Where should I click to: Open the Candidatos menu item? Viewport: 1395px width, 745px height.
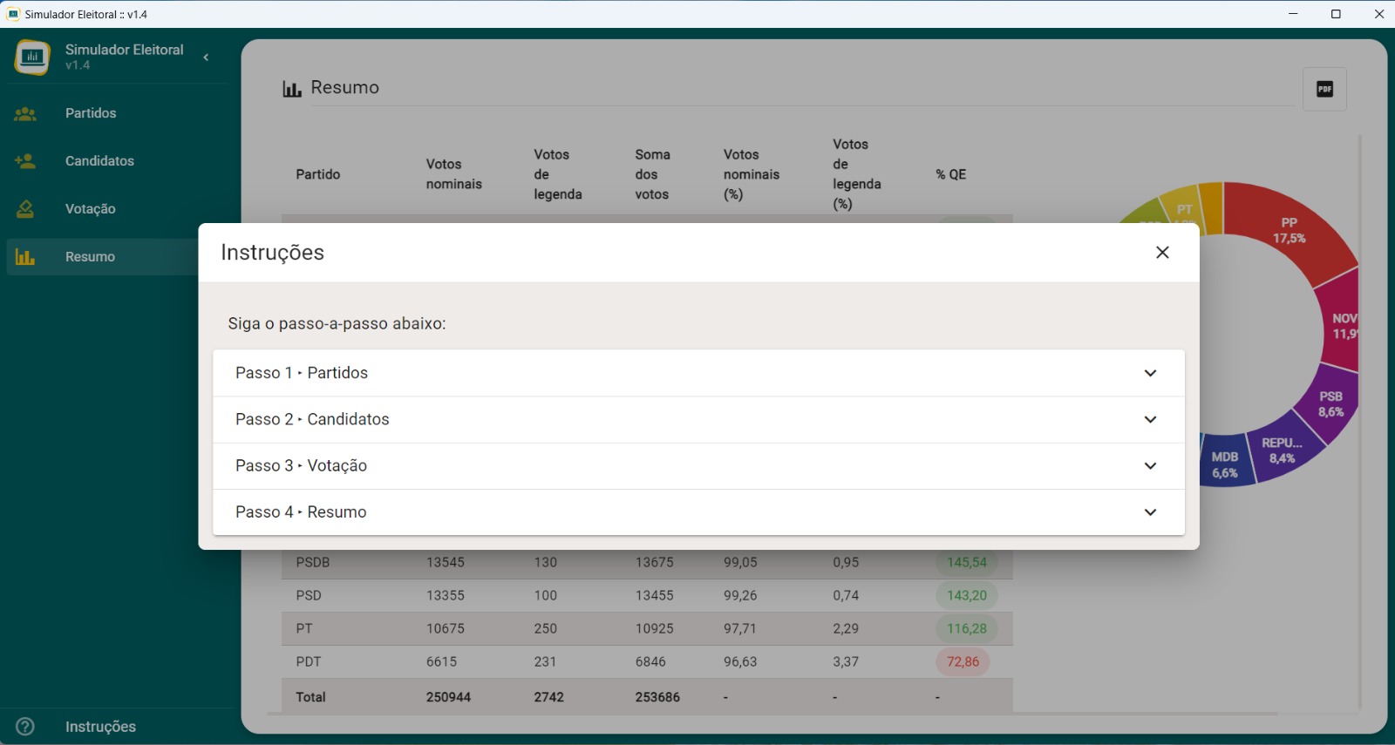pyautogui.click(x=99, y=161)
